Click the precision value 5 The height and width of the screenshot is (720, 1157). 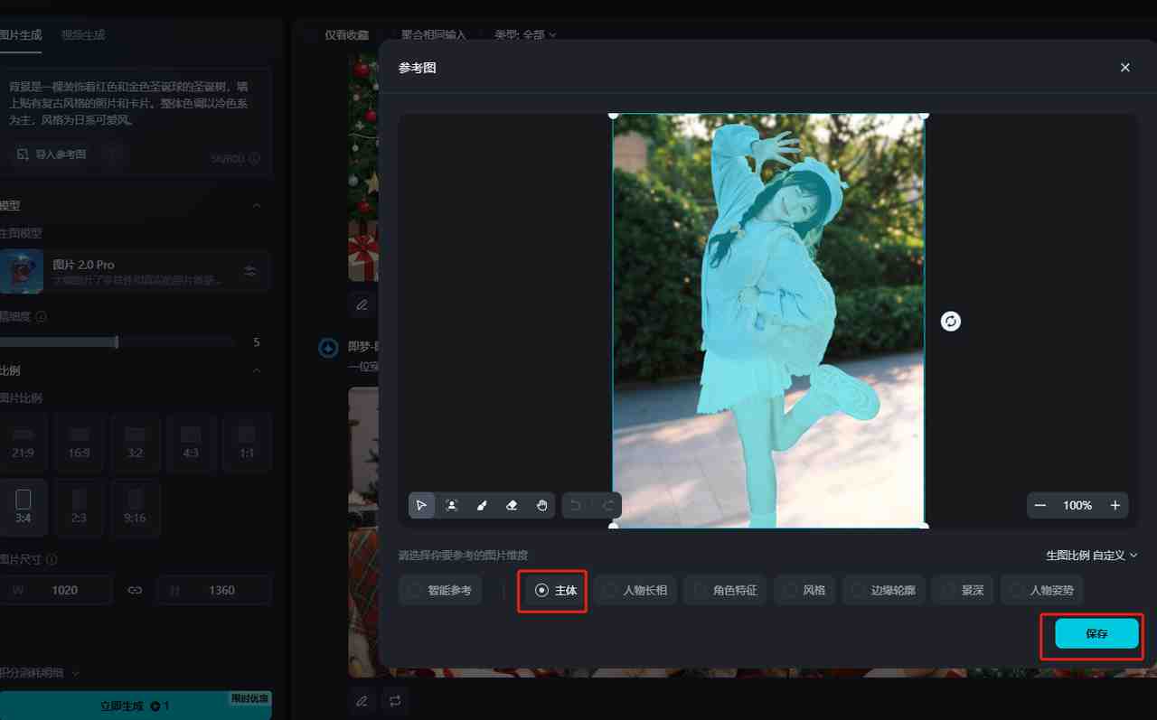(x=257, y=342)
